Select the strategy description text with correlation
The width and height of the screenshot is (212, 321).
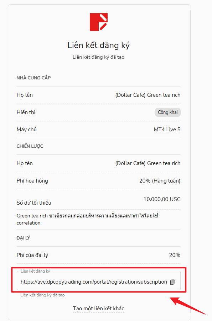tap(88, 219)
